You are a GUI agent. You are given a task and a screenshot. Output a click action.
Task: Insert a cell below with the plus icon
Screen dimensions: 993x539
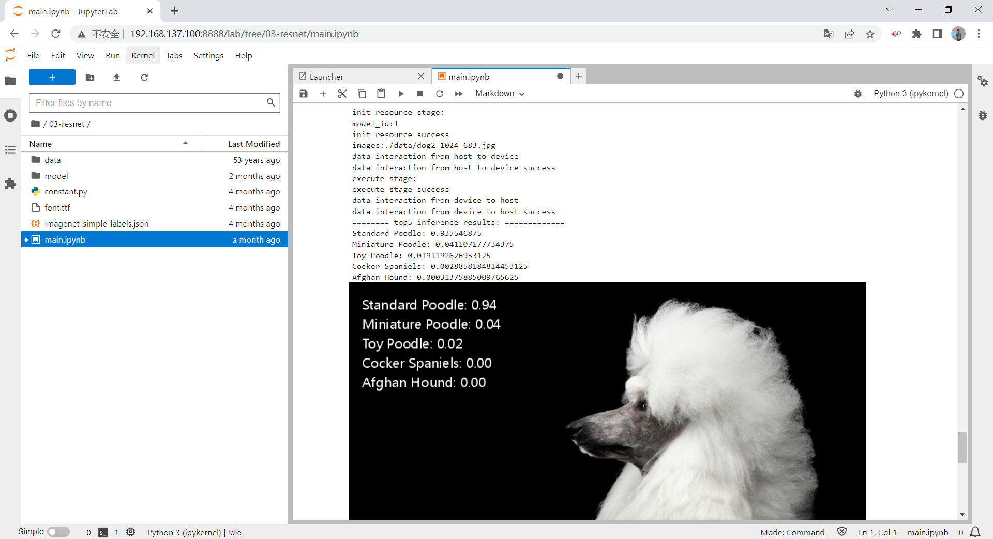pos(323,94)
